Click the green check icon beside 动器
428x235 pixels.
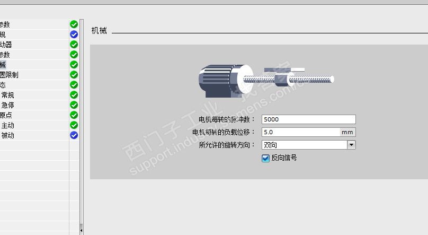74,44
